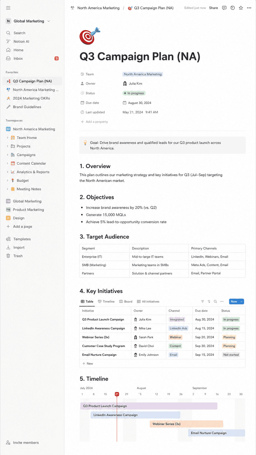Search the Key Initiatives database

point(215,302)
